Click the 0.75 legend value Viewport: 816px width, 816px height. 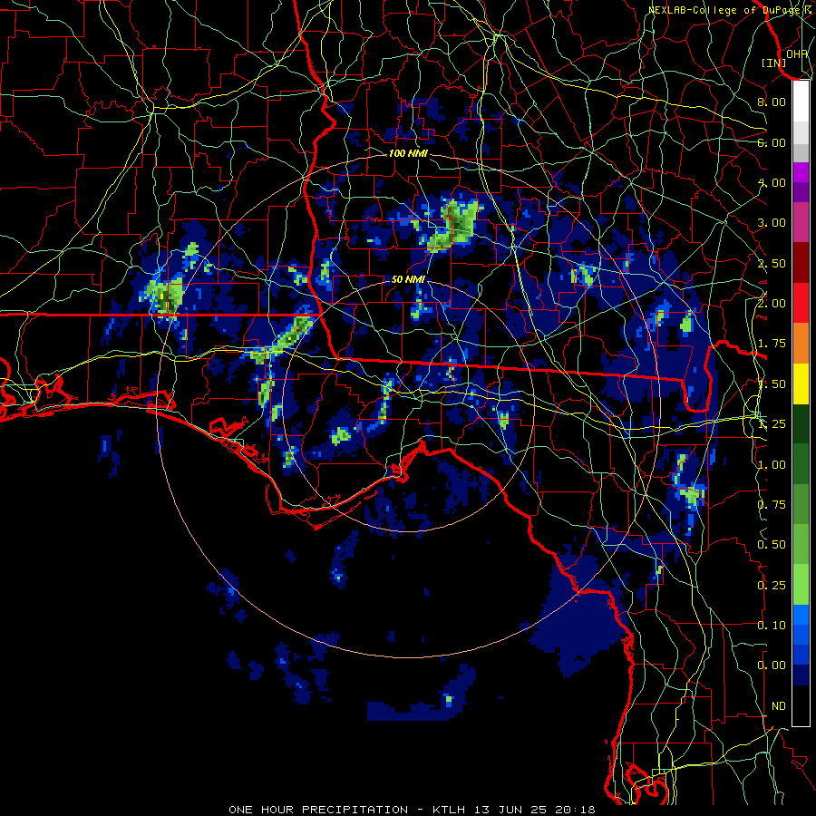tap(772, 505)
